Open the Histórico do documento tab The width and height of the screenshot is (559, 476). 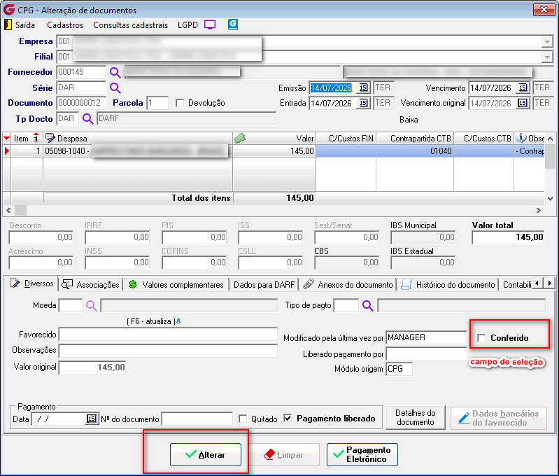pos(448,284)
